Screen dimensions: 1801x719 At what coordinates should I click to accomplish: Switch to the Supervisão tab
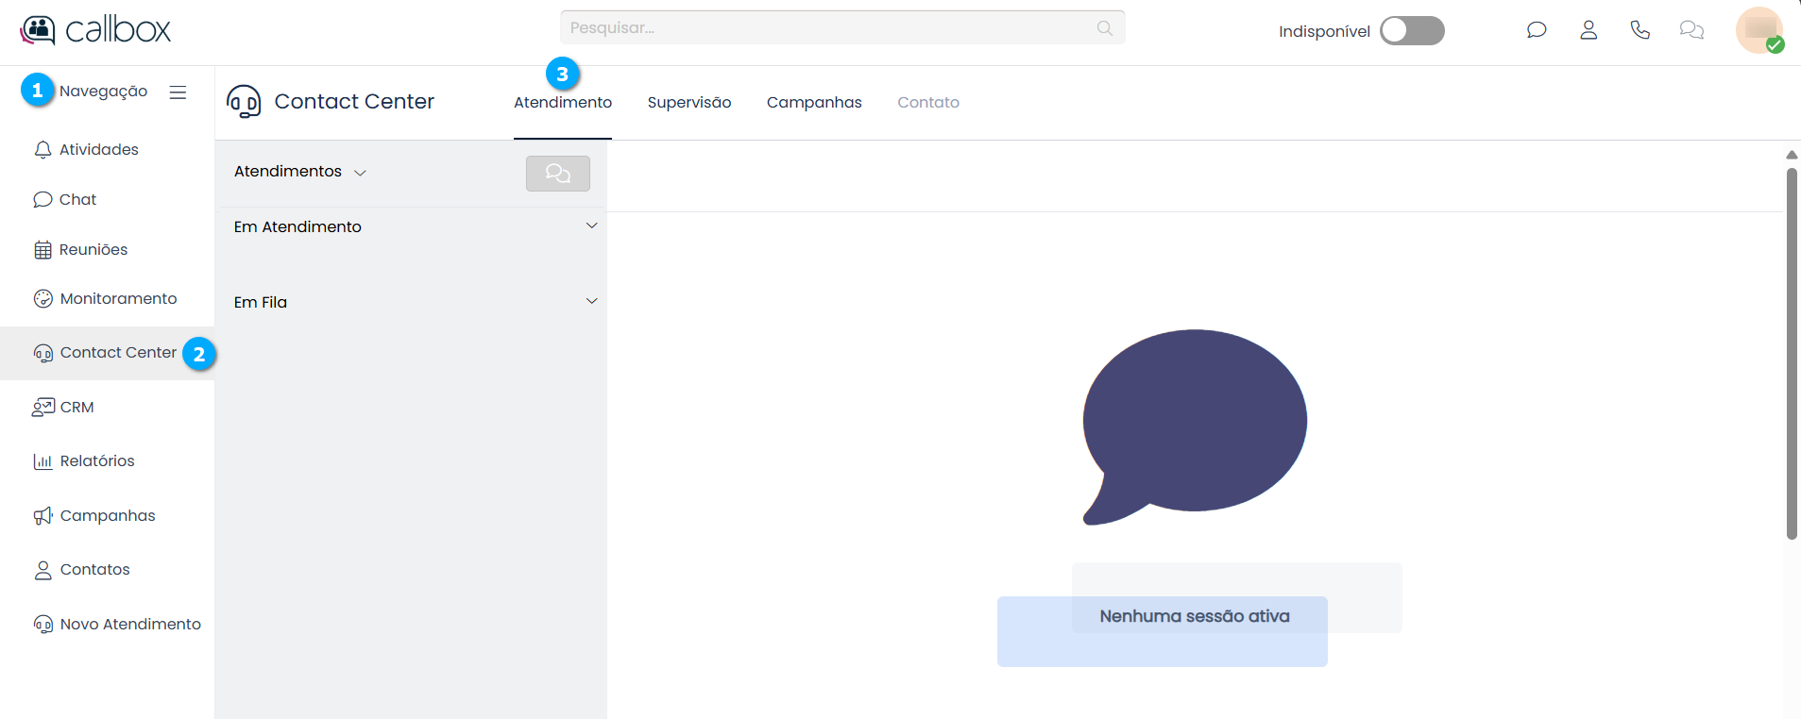(x=688, y=103)
